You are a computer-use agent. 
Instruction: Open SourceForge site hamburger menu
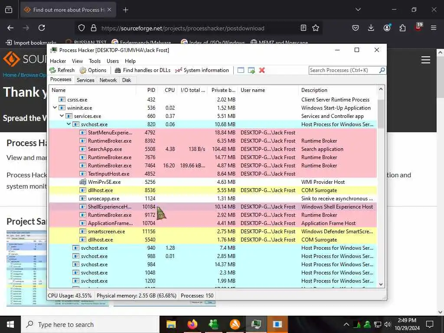426,60
